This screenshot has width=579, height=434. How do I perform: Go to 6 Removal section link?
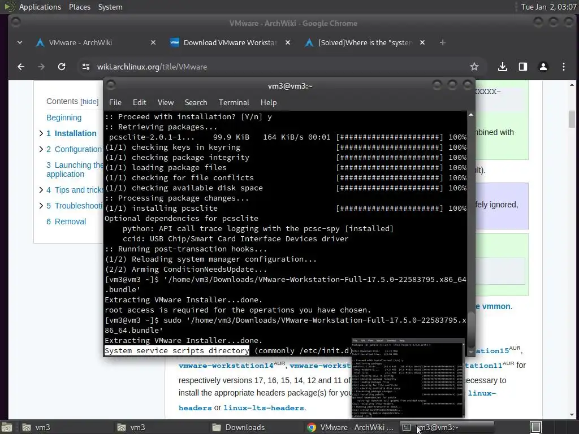pyautogui.click(x=66, y=222)
